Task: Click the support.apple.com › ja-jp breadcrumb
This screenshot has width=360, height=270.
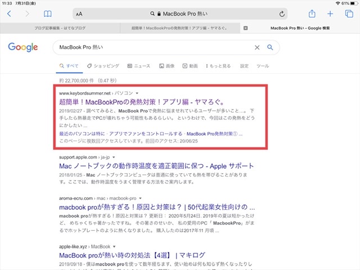Action: (x=84, y=157)
